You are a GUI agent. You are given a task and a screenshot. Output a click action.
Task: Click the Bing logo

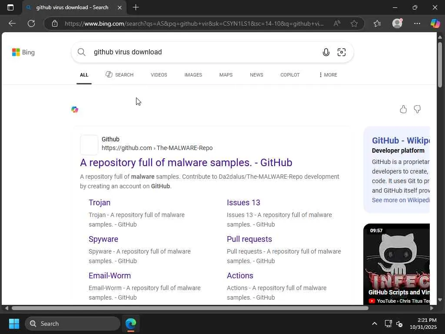23,52
